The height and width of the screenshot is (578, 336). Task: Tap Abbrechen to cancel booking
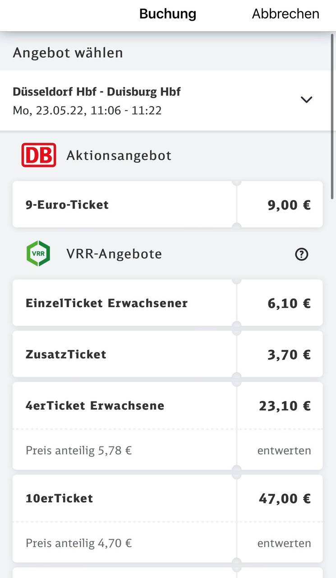point(285,14)
